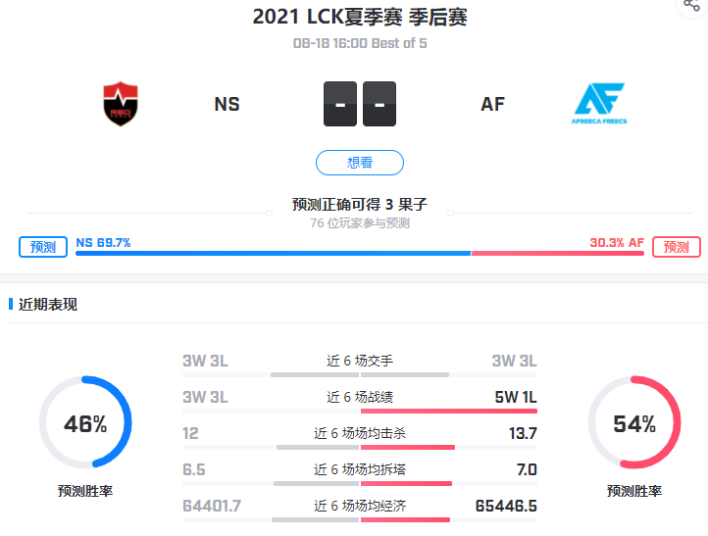Image resolution: width=708 pixels, height=536 pixels.
Task: Select the NS team name
Action: (227, 104)
